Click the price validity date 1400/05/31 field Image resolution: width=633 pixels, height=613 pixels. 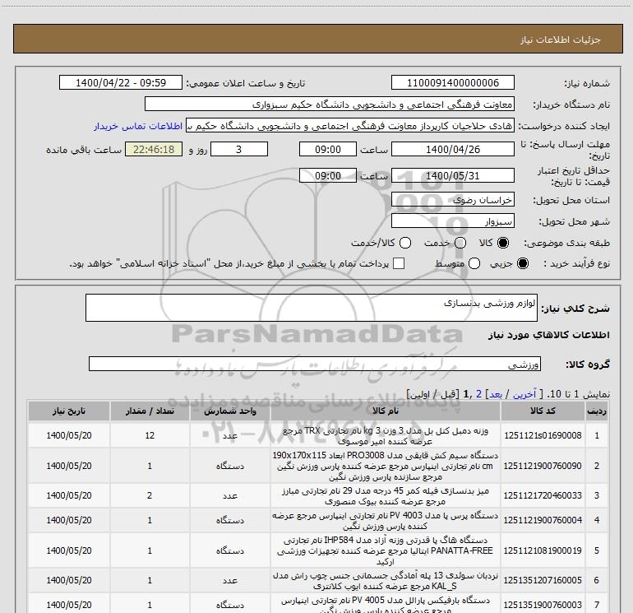pyautogui.click(x=452, y=175)
